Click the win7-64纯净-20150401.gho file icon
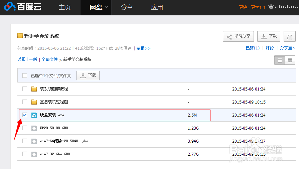Viewport: 299px width, 169px height. 34,141
